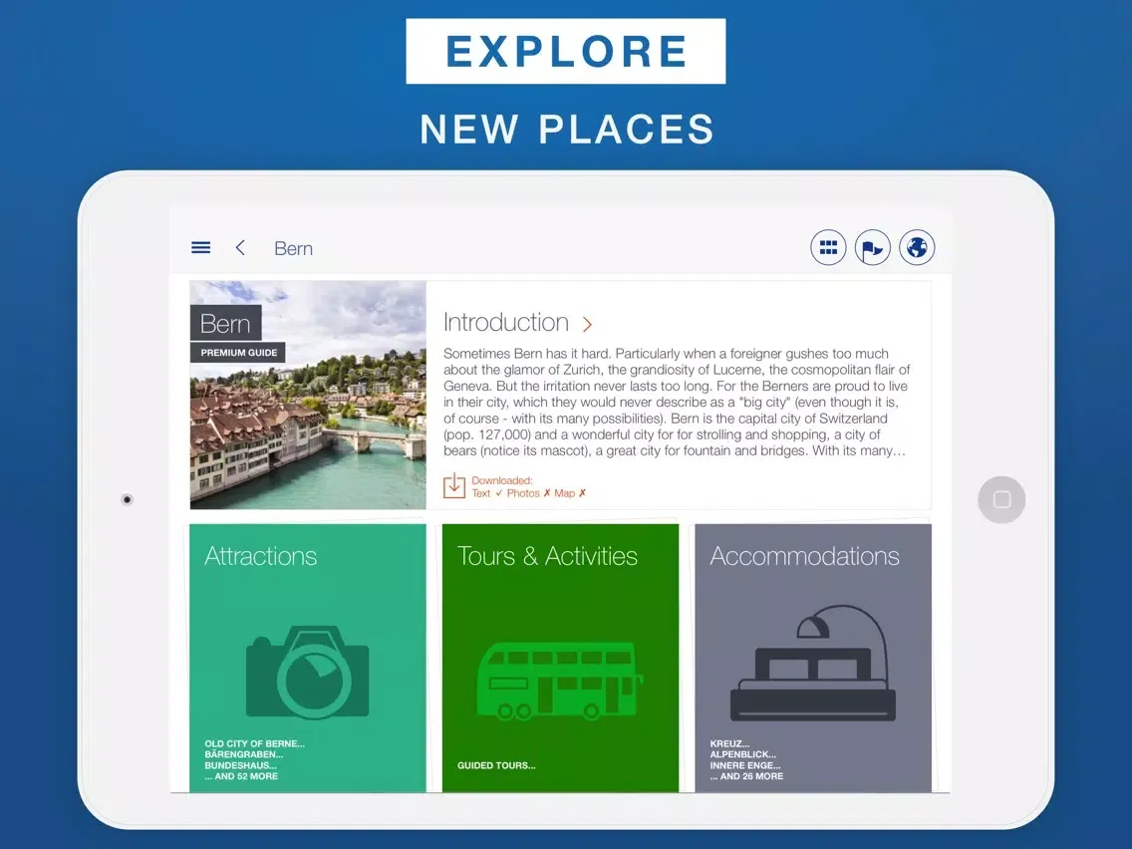Image resolution: width=1132 pixels, height=849 pixels.
Task: Open the globe icon
Action: coord(917,248)
